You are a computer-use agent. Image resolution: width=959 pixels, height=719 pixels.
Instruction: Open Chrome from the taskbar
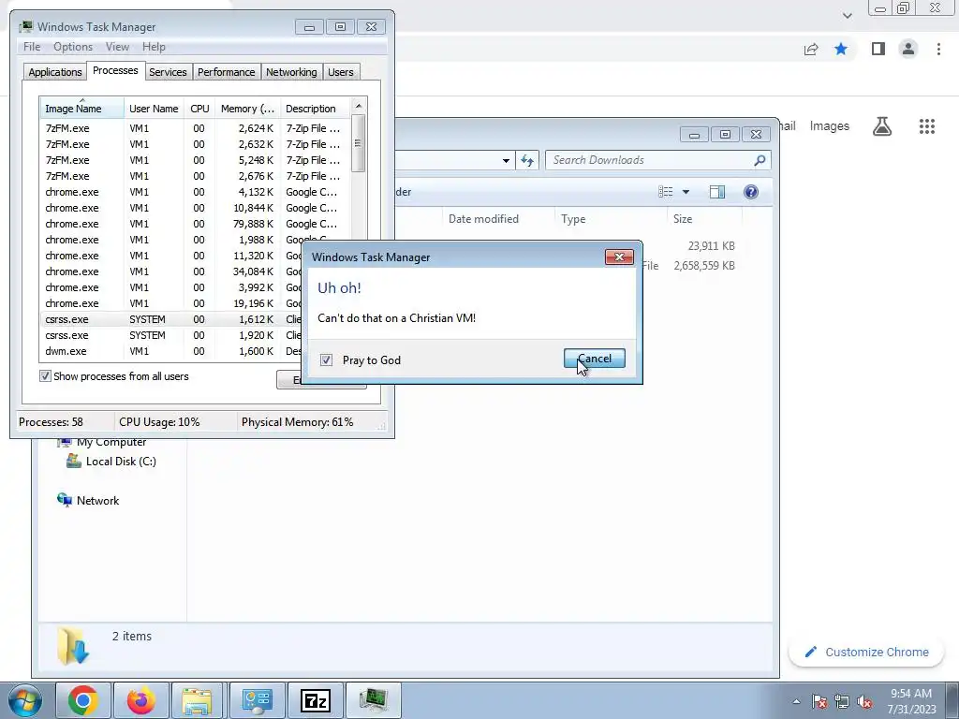click(83, 700)
